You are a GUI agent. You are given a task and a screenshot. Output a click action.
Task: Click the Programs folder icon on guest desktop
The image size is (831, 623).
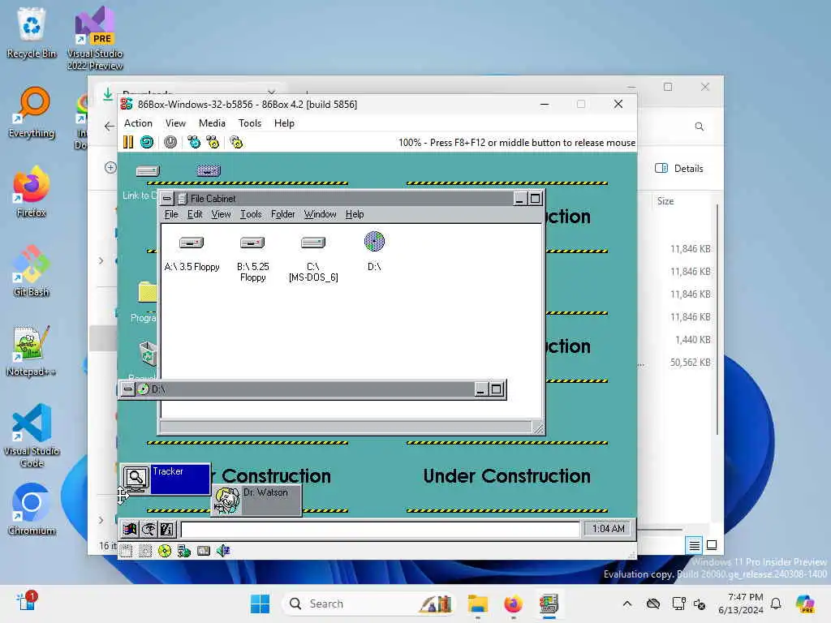click(x=148, y=292)
